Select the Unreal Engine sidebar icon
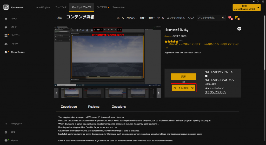The height and width of the screenshot is (145, 266). click(x=6, y=52)
